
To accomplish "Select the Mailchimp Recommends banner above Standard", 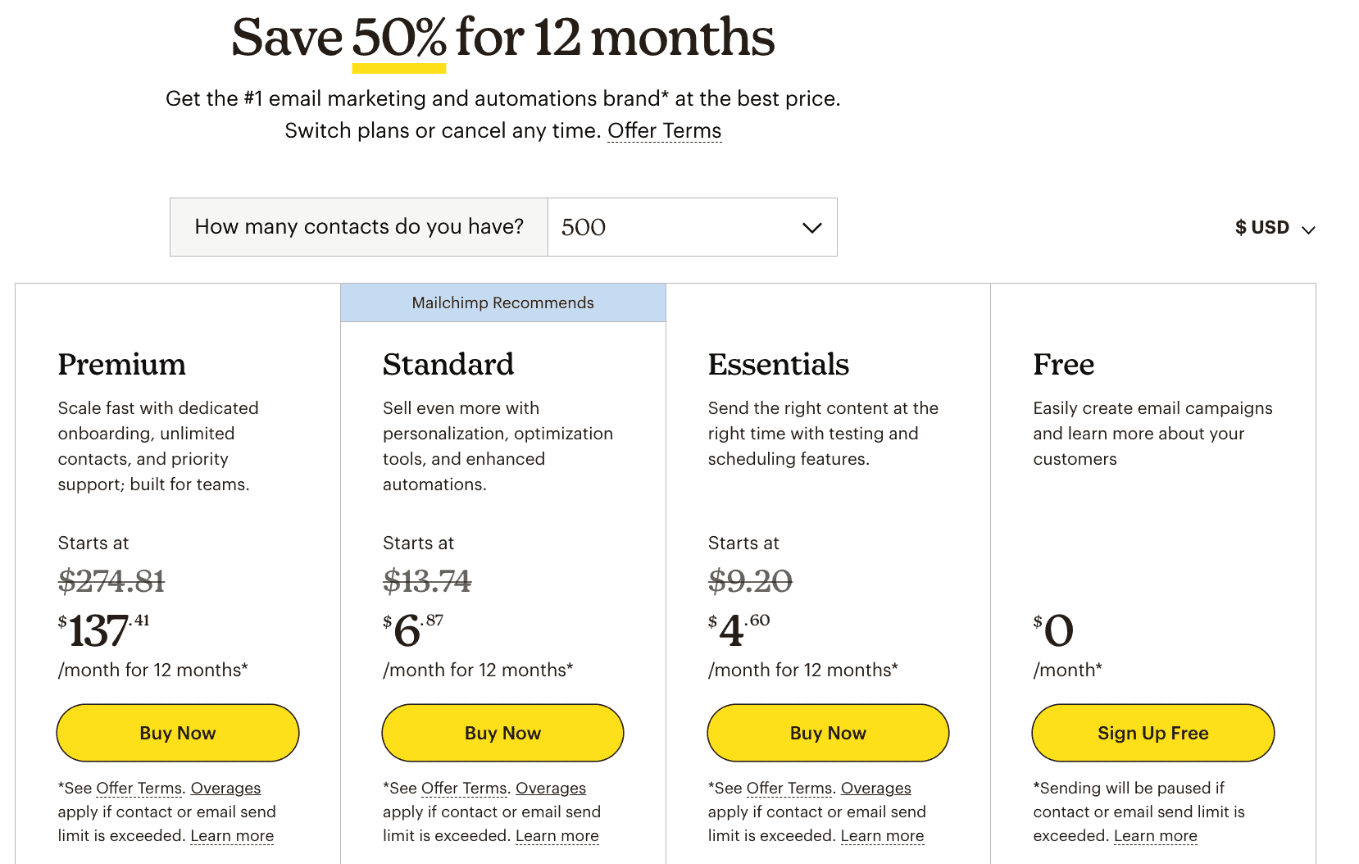I will tap(502, 302).
